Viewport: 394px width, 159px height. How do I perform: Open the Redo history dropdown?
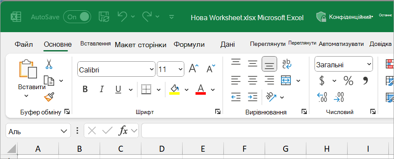click(x=157, y=17)
